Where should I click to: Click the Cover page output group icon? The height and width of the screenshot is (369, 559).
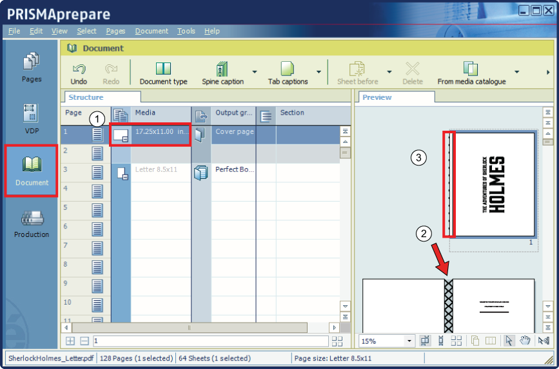pos(200,135)
